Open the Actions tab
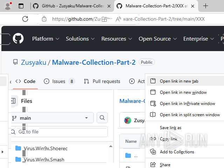 (137, 81)
